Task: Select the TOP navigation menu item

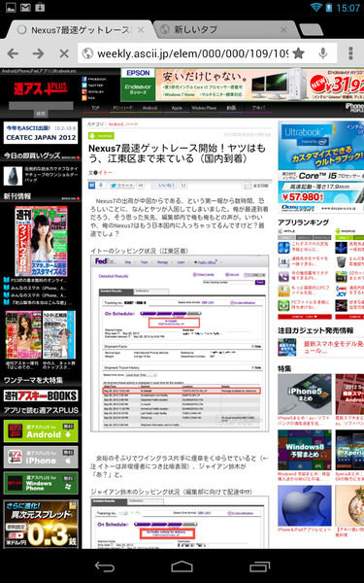Action: point(96,108)
